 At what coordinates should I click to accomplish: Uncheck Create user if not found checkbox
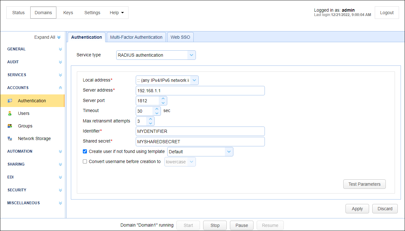tap(85, 151)
